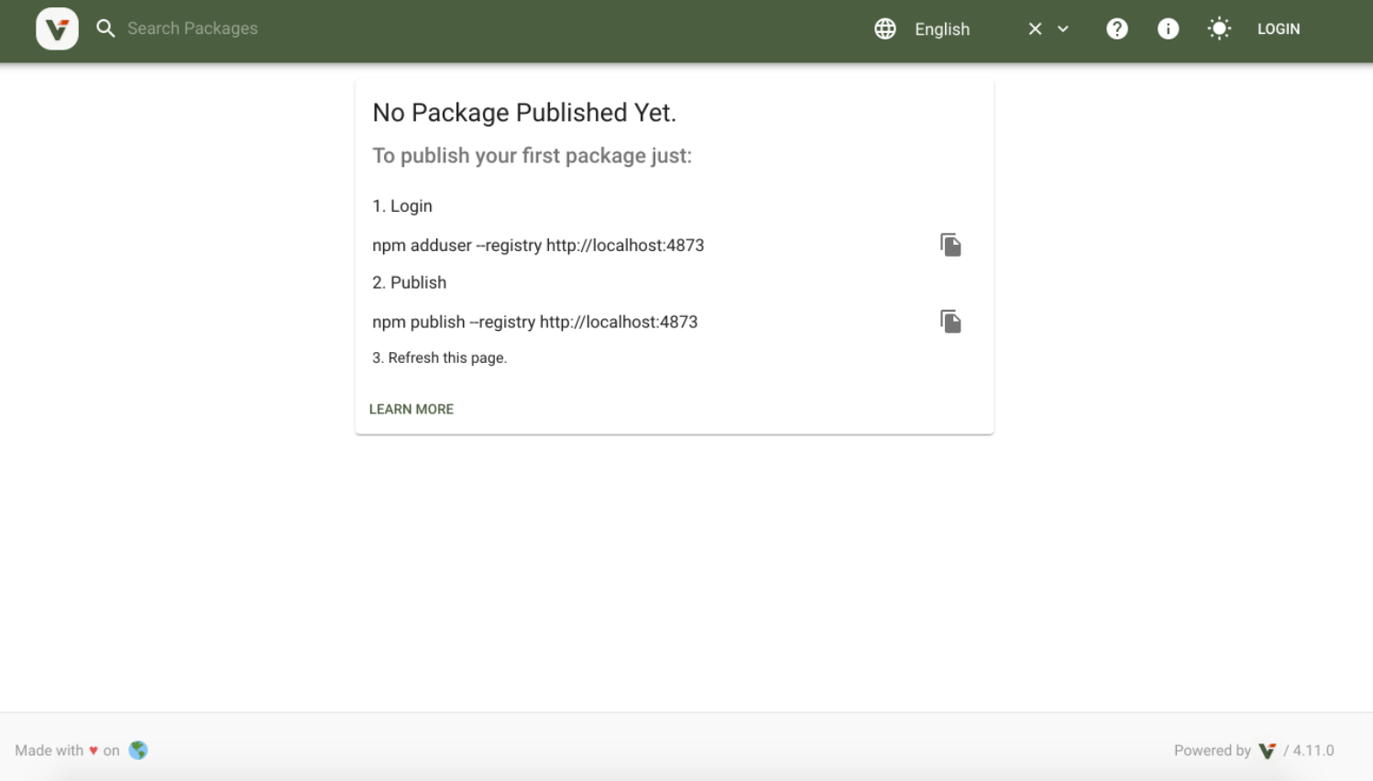Toggle the light/dark theme sun icon

click(1219, 28)
